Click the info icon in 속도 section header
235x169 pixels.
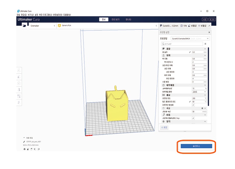[x=202, y=108]
